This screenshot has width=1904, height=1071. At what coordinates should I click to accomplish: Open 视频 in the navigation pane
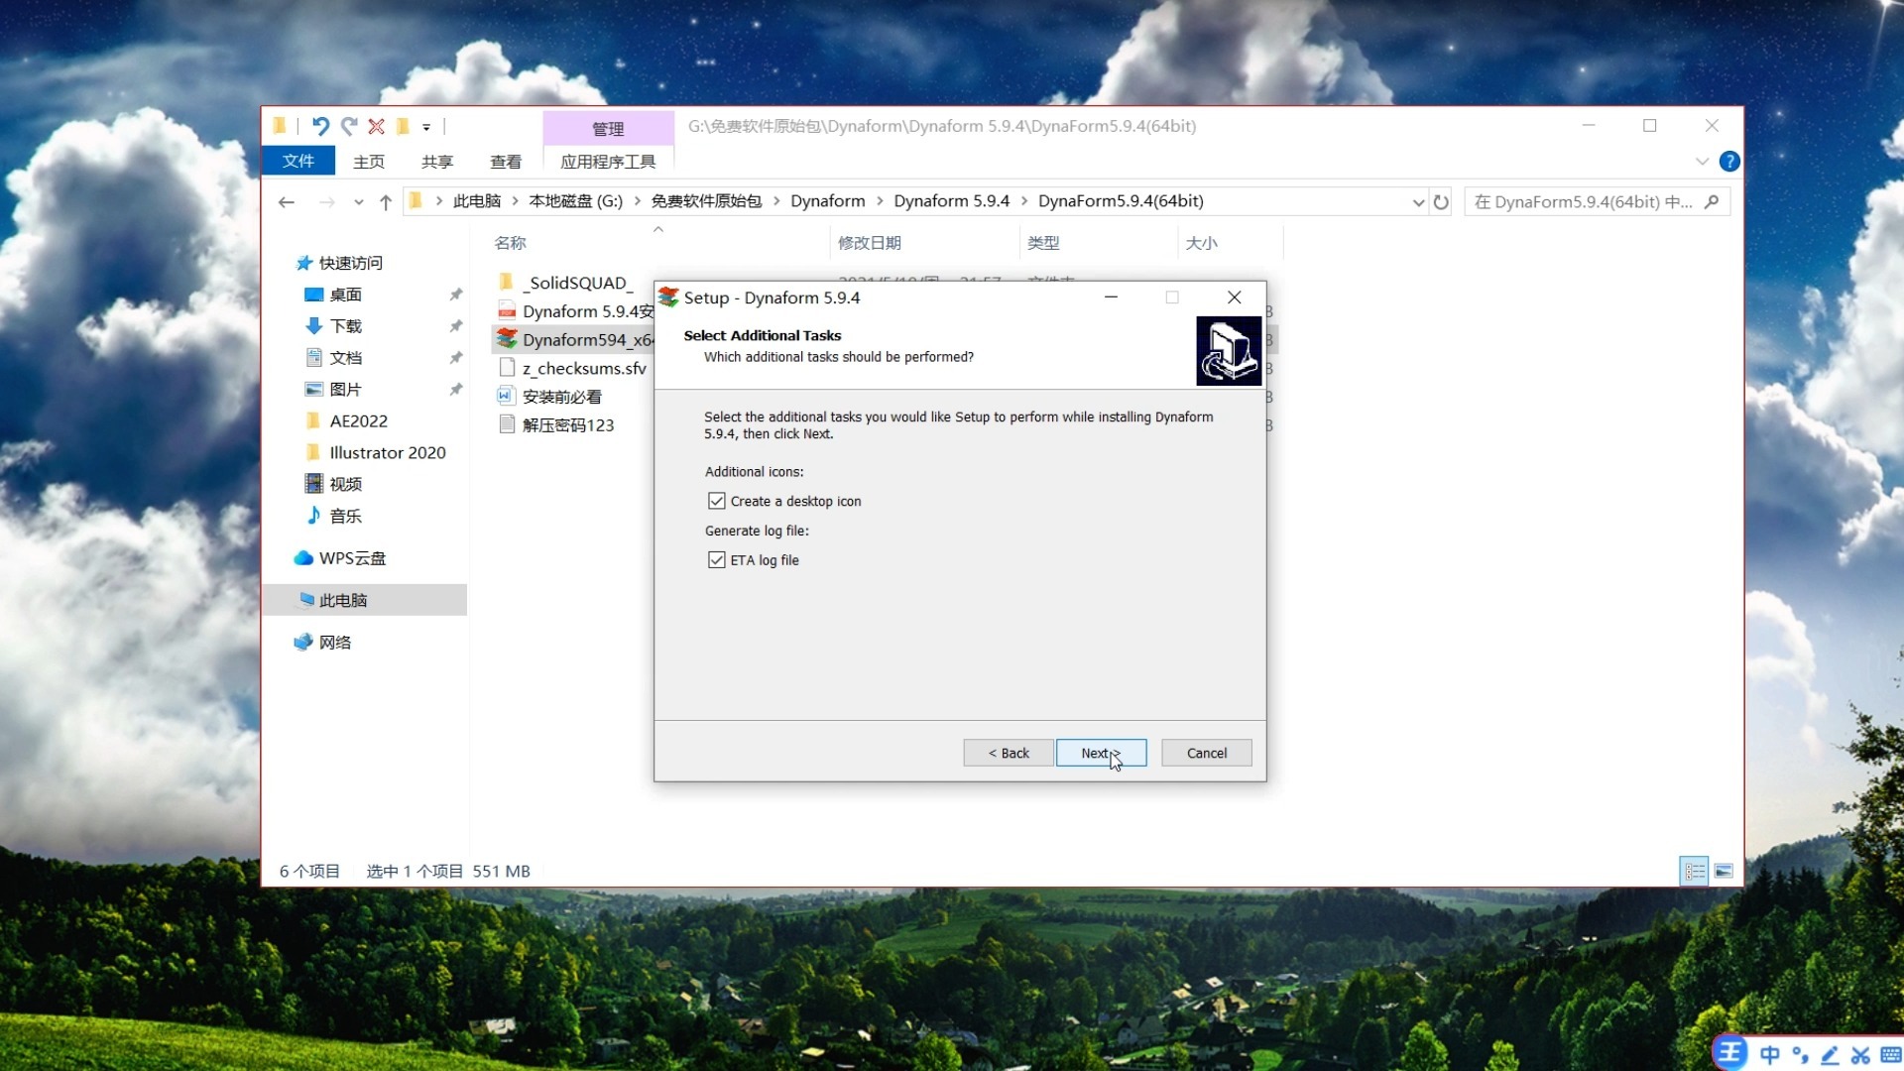(345, 484)
